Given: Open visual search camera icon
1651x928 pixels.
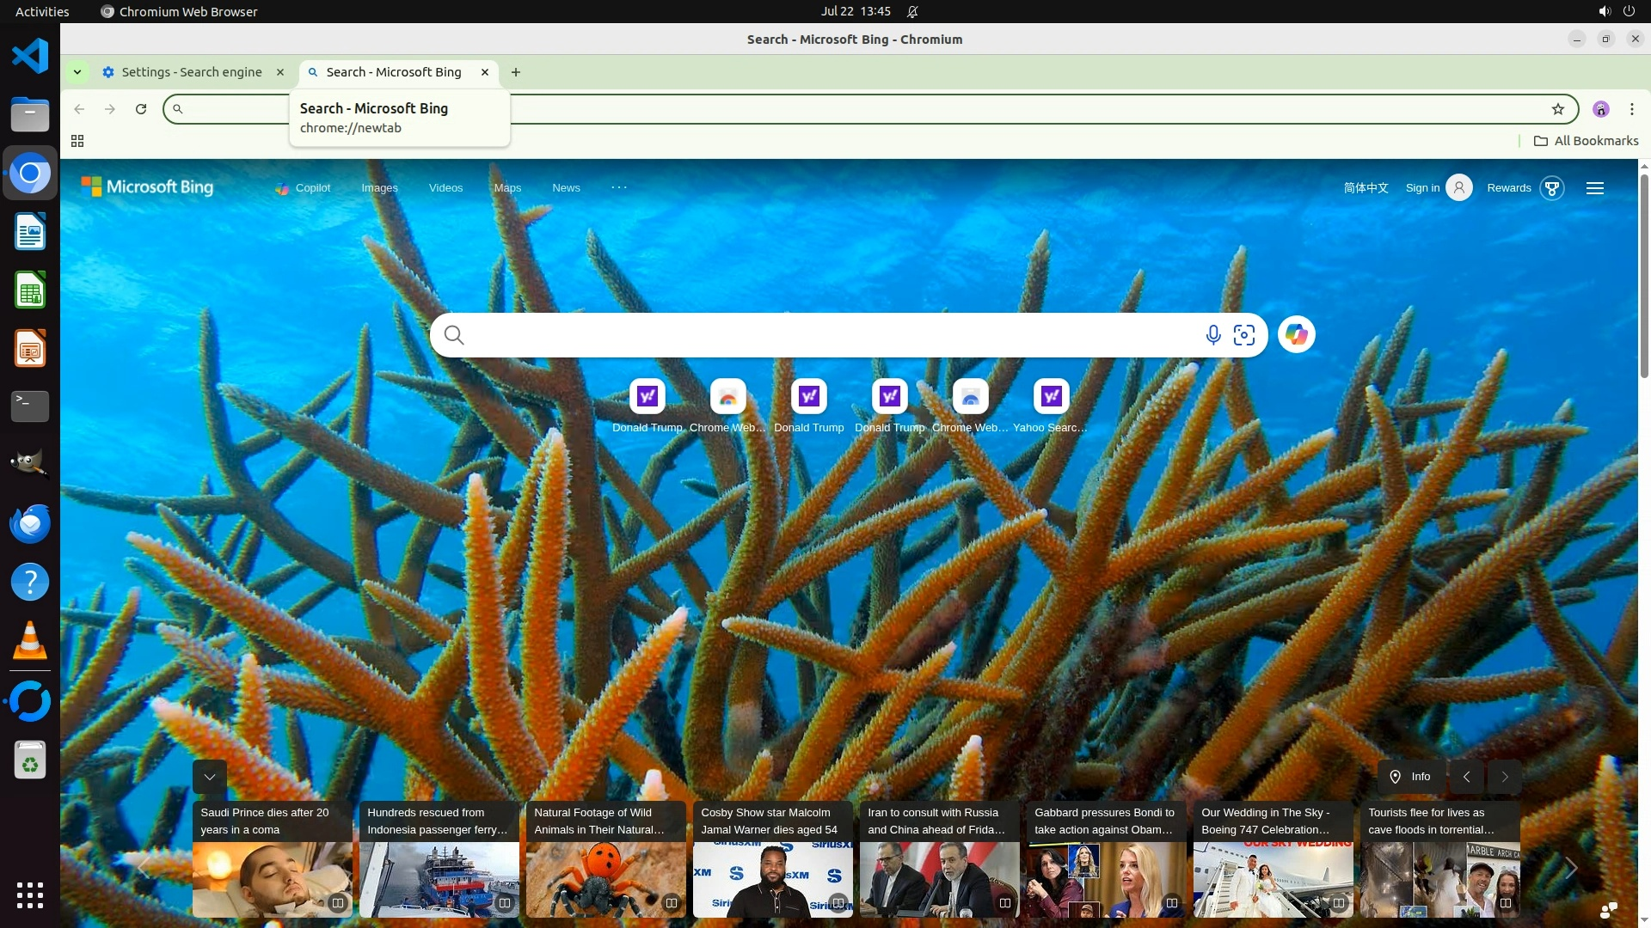Looking at the screenshot, I should pyautogui.click(x=1244, y=335).
